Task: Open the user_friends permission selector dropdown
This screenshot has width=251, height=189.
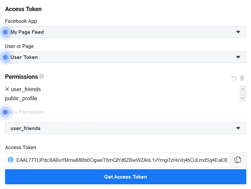Action: pyautogui.click(x=125, y=128)
